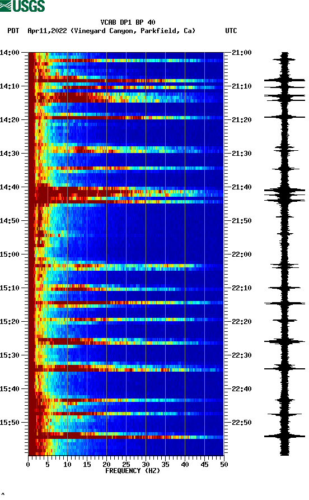
Task: Click the 14:00 PDT time label
Action: click(10, 53)
